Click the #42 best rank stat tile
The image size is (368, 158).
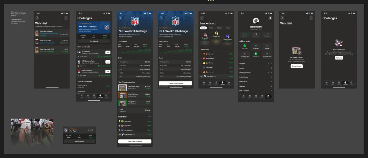point(256,35)
